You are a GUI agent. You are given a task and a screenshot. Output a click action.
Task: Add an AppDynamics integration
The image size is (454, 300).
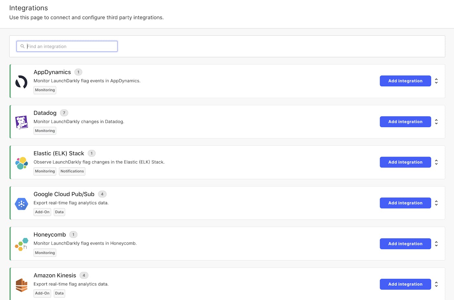click(x=405, y=81)
